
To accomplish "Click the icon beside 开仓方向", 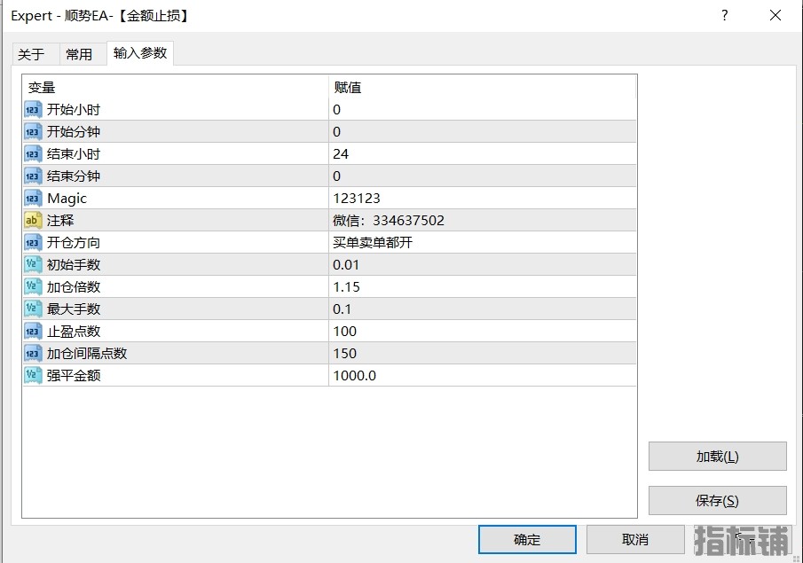I will coord(33,243).
